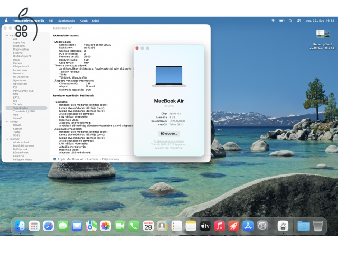Open Photos from the Dock

pos(106,226)
